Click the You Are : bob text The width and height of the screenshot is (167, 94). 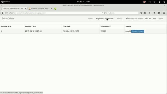[150, 19]
